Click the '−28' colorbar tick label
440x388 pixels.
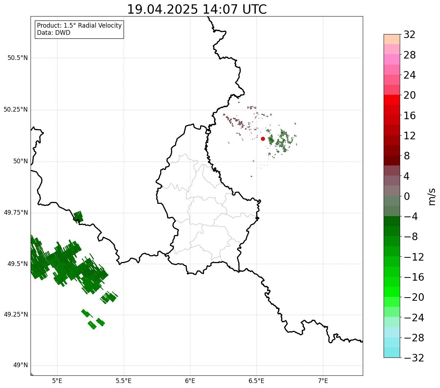[414, 338]
